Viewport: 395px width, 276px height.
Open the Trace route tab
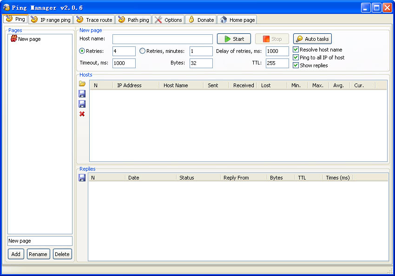[94, 20]
